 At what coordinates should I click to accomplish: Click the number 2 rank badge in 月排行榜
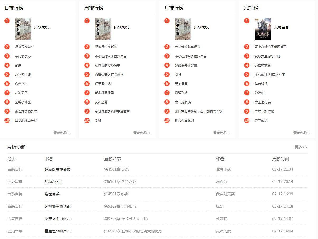167,47
